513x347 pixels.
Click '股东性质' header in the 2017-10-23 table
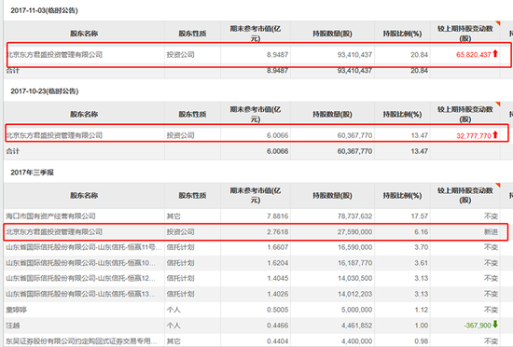192,114
